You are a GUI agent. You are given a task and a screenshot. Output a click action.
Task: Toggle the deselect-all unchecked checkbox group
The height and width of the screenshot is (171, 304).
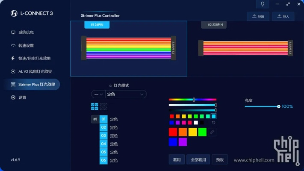pos(103,106)
